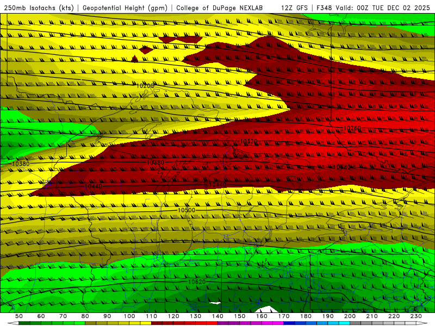This screenshot has height=326, width=435.
Task: Click the 90 value on the color scale
Action: pos(107,316)
